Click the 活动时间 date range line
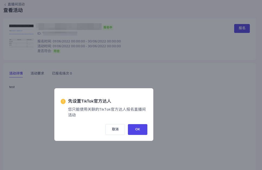The image size is (262, 170). (x=79, y=46)
